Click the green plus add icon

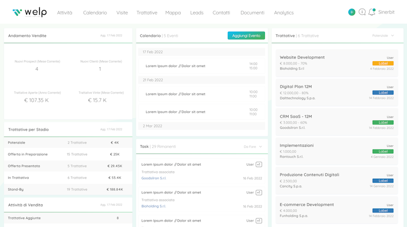352,12
